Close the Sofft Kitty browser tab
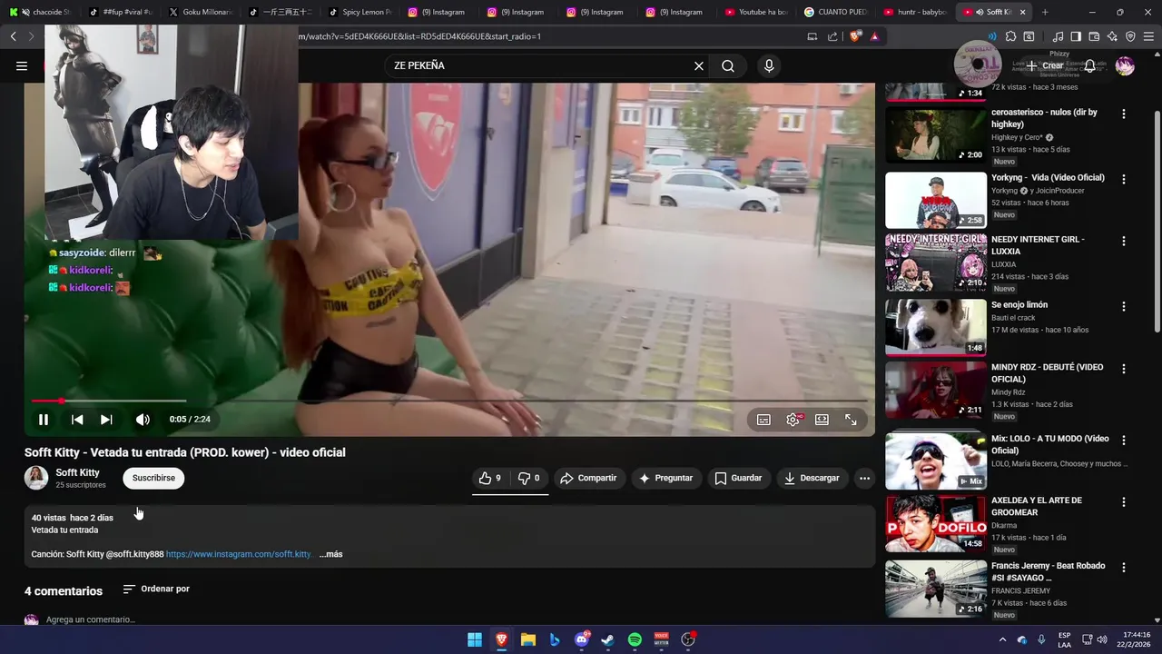 click(1023, 12)
